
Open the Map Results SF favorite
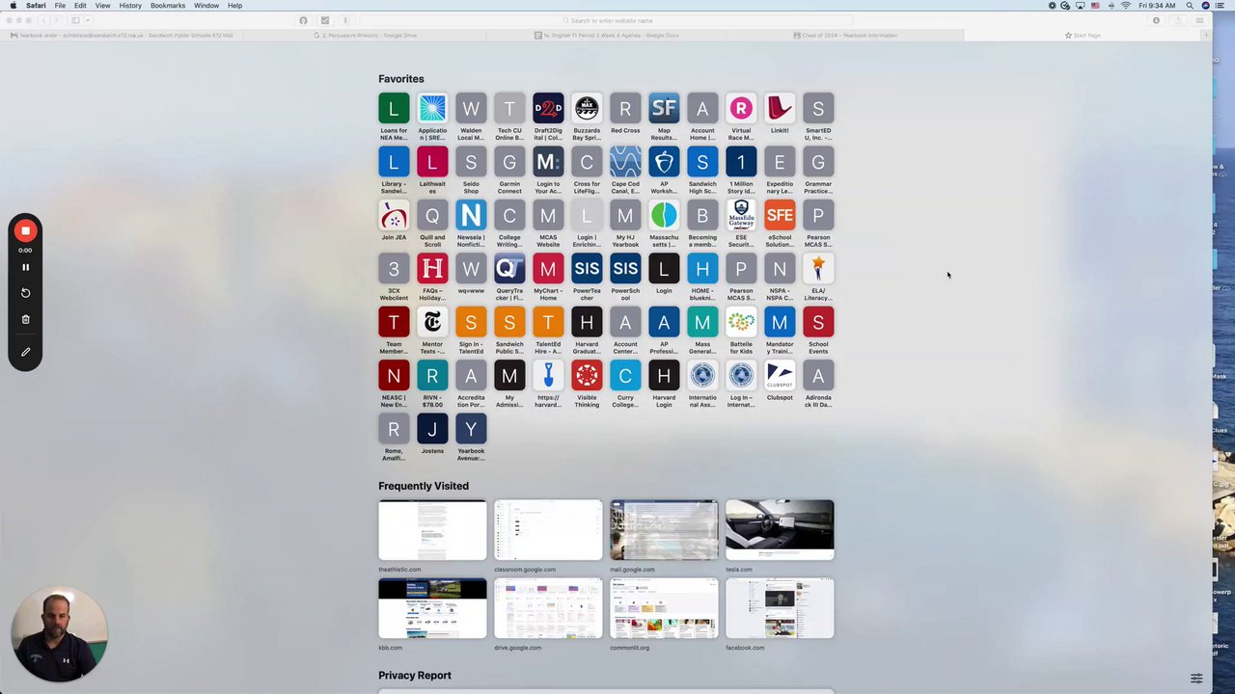coord(664,109)
